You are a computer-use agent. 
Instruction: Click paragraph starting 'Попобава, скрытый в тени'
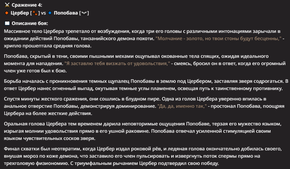[145, 63]
